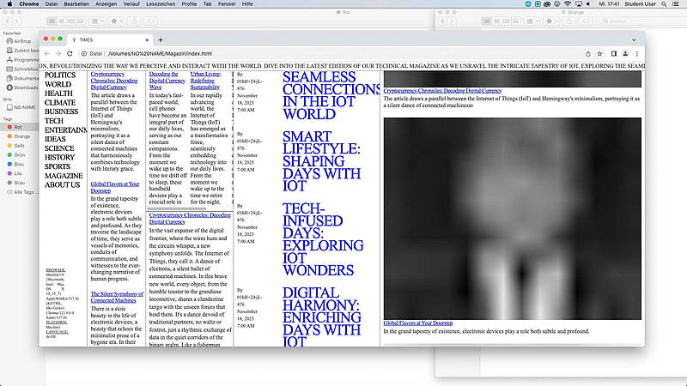
Task: Click share button in Orange Finder window
Action: coord(569,21)
